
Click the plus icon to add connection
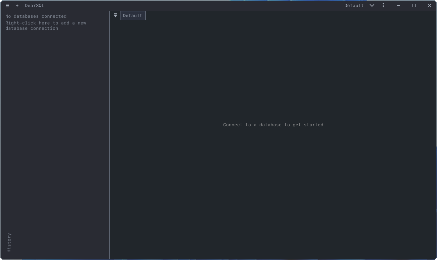17,6
